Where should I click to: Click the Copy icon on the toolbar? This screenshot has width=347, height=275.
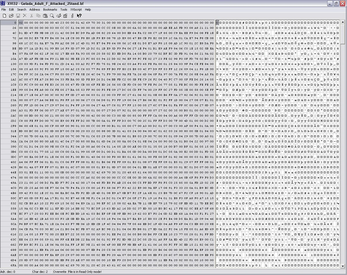pyautogui.click(x=38, y=16)
